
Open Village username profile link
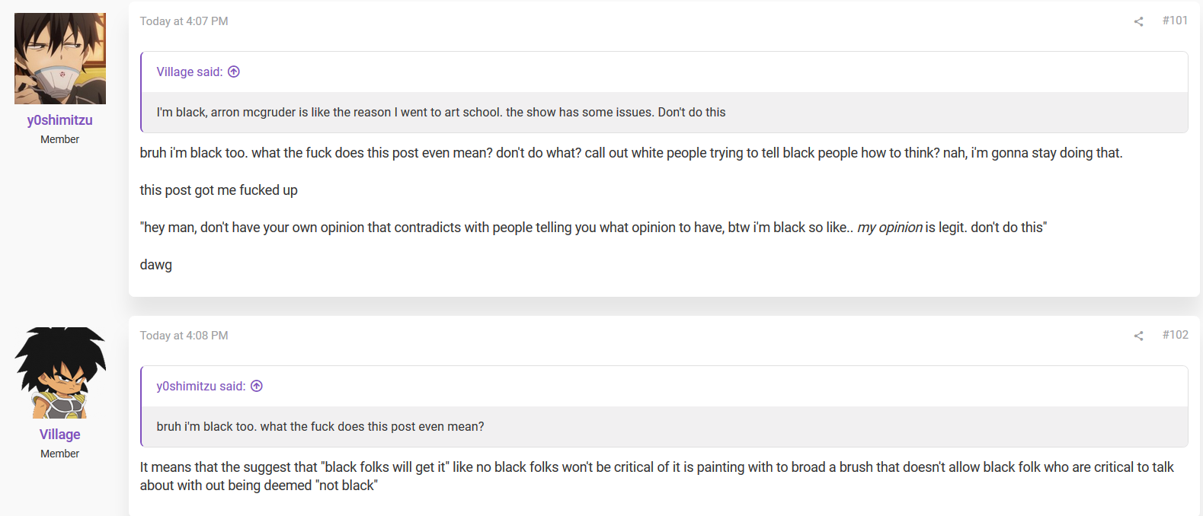coord(60,435)
